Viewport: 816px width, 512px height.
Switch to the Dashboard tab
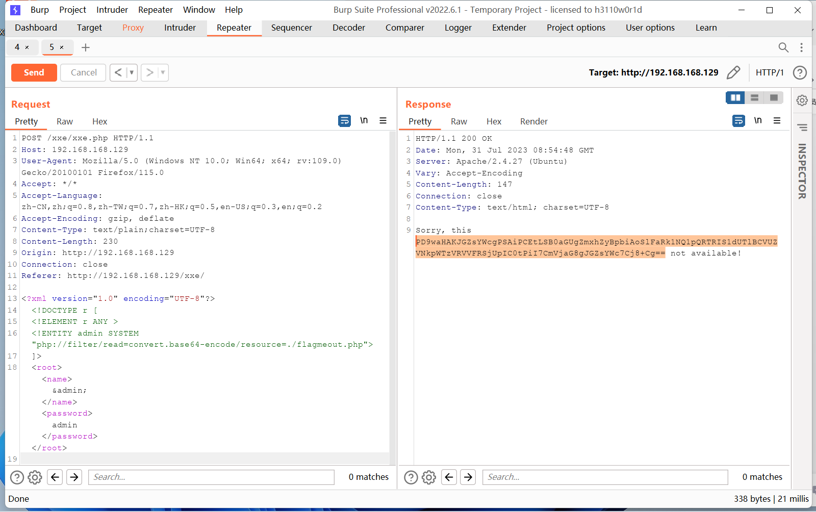[36, 28]
